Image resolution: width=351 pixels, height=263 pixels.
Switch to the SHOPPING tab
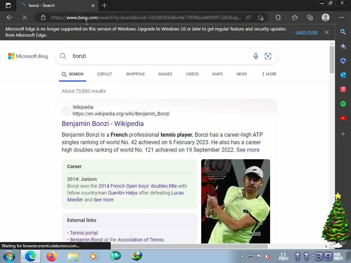pyautogui.click(x=135, y=74)
